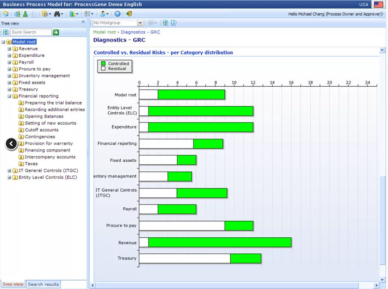Click the Model root breadcrumb link
This screenshot has width=388, height=289.
pos(105,32)
